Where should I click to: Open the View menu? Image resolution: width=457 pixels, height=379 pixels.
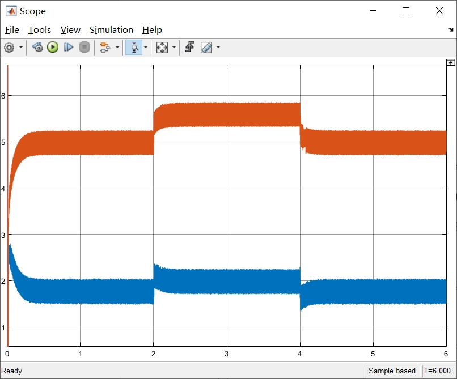point(70,29)
